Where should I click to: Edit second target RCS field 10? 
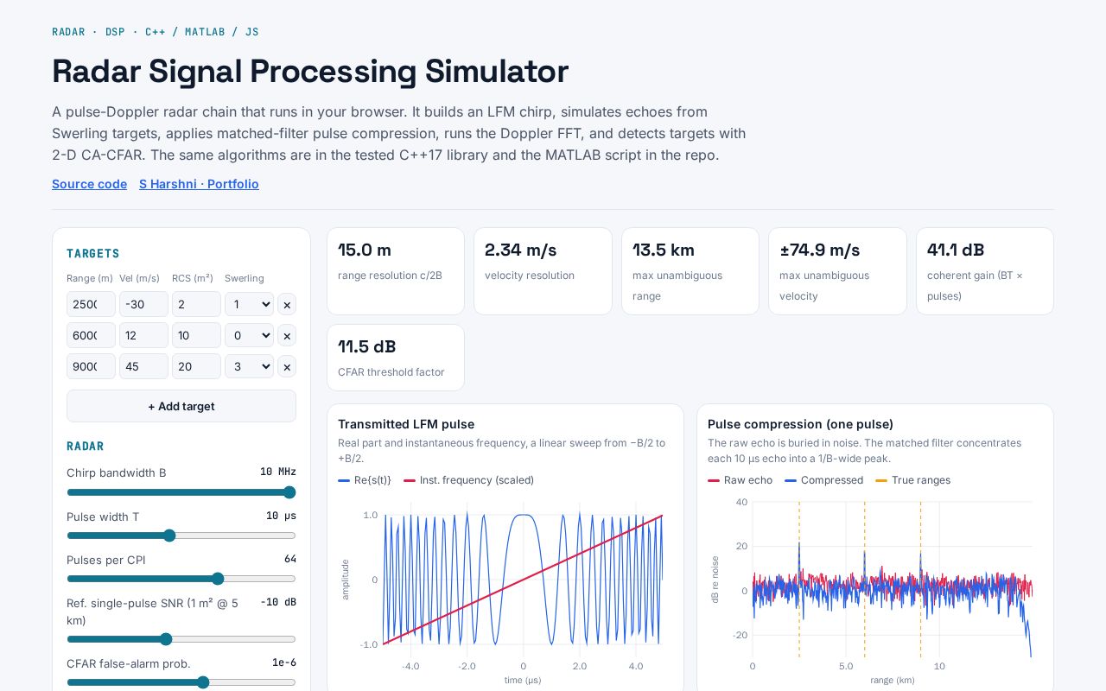(x=196, y=335)
